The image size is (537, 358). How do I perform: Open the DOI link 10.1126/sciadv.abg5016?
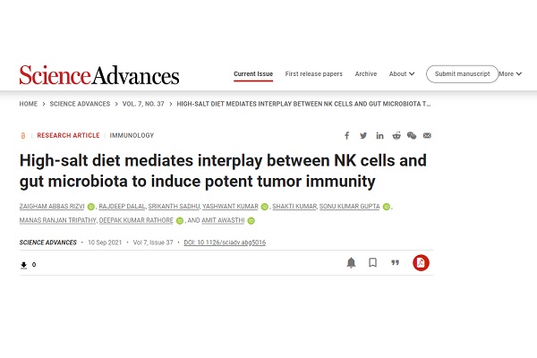coord(224,243)
